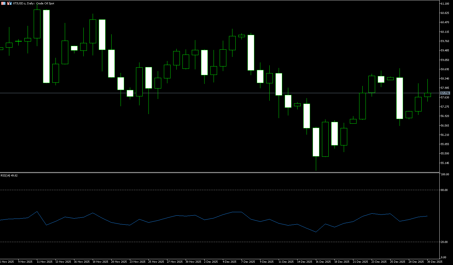Click the RSI 0.00 scale label
The width and height of the screenshot is (453, 265).
(443, 257)
